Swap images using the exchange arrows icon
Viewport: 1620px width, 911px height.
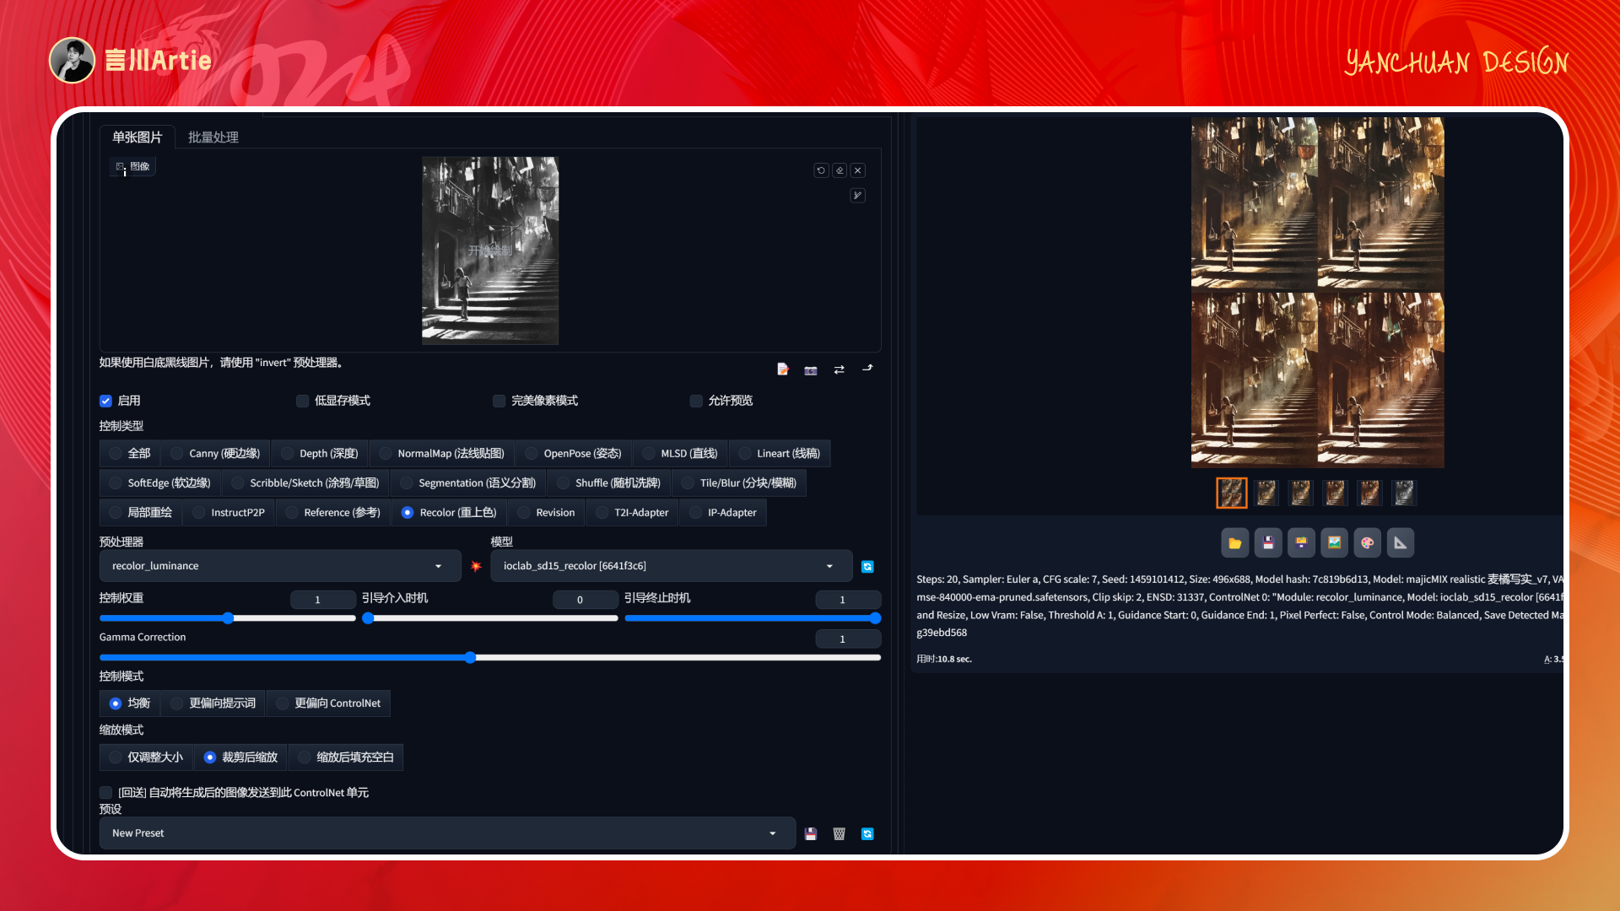point(839,369)
